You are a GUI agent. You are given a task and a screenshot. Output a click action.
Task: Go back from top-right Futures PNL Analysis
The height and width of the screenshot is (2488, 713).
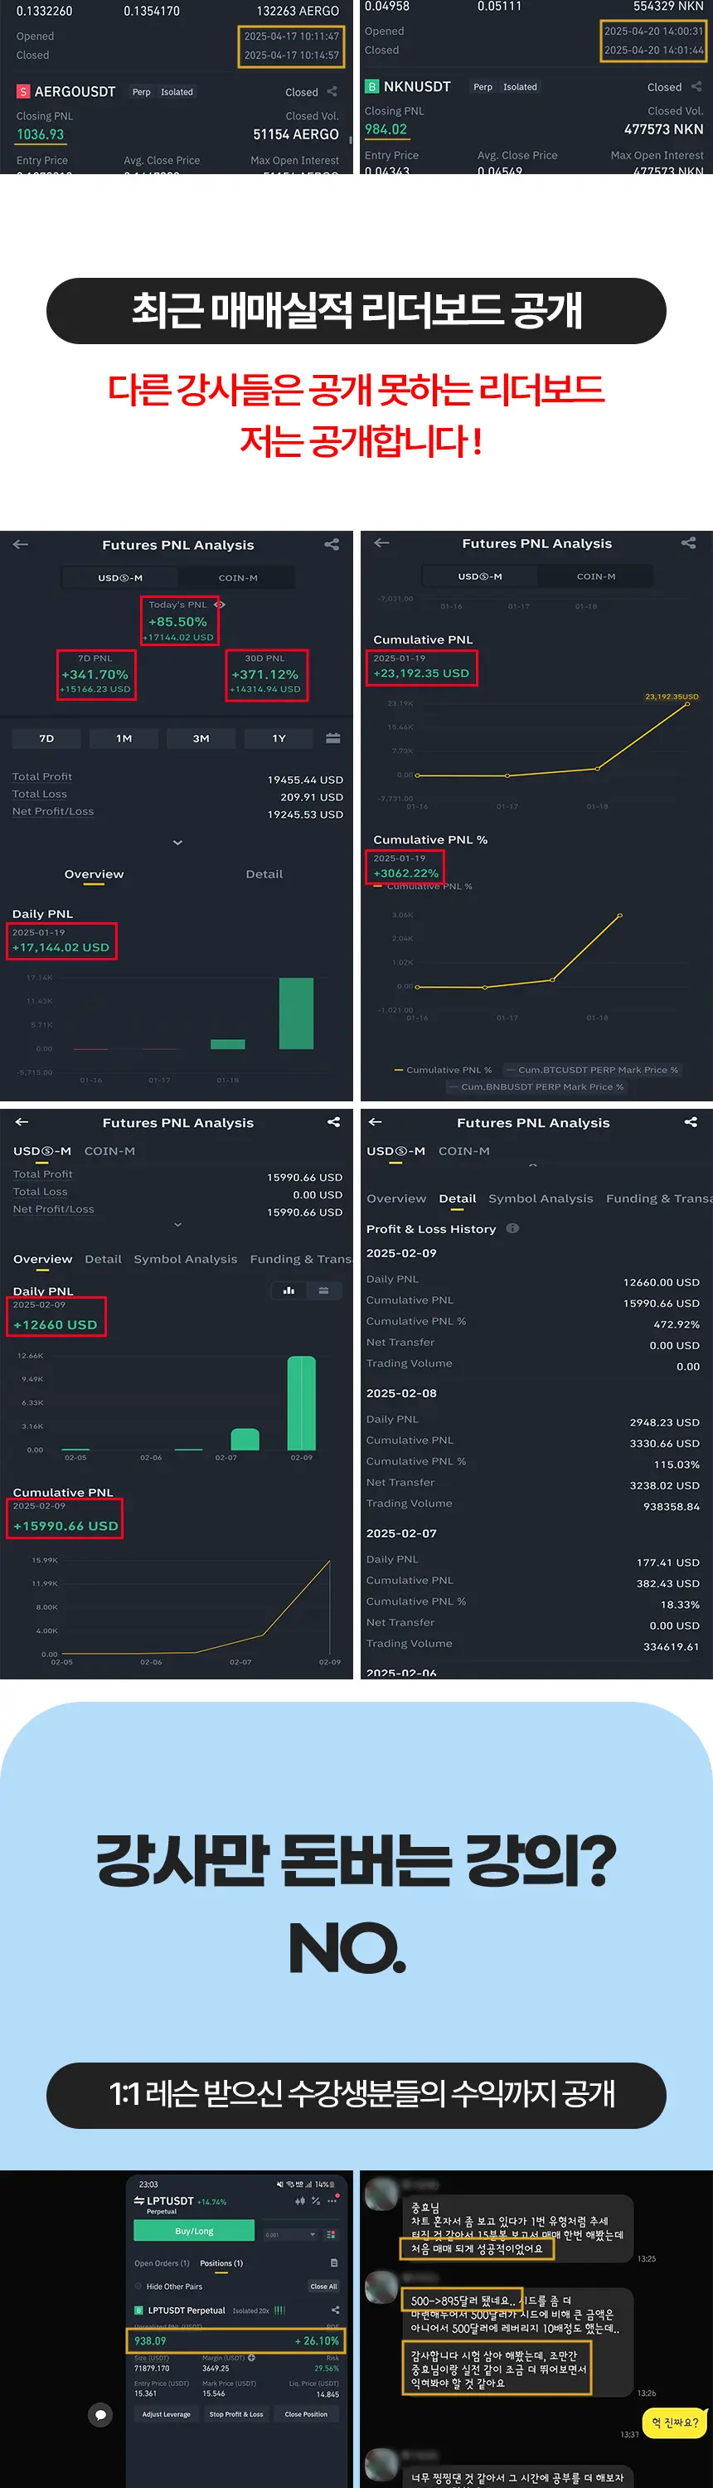[x=381, y=543]
